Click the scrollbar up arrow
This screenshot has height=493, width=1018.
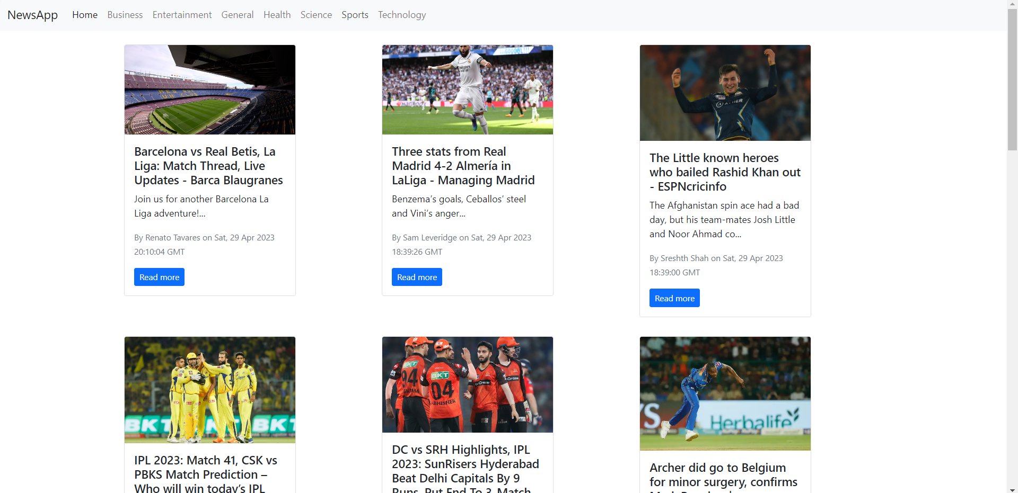coord(1013,4)
